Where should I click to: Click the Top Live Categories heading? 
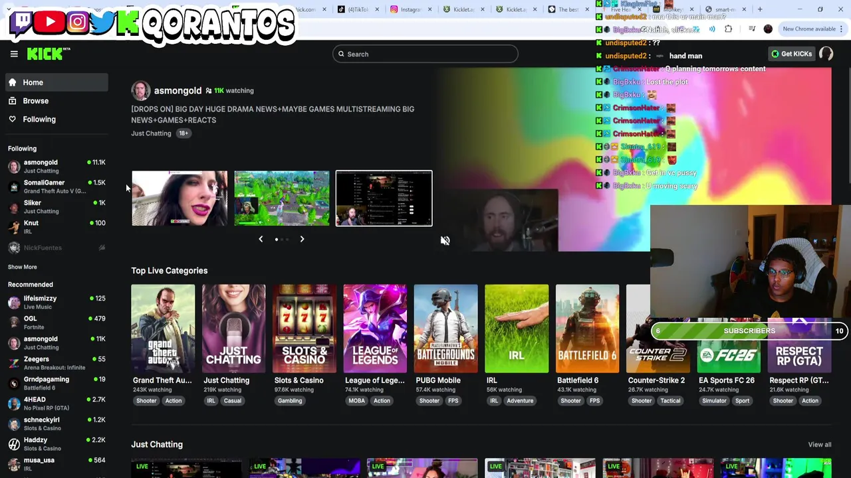point(170,271)
